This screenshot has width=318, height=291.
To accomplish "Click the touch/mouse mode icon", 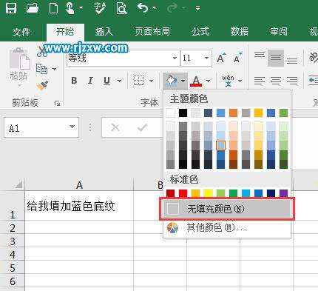I will (70, 7).
